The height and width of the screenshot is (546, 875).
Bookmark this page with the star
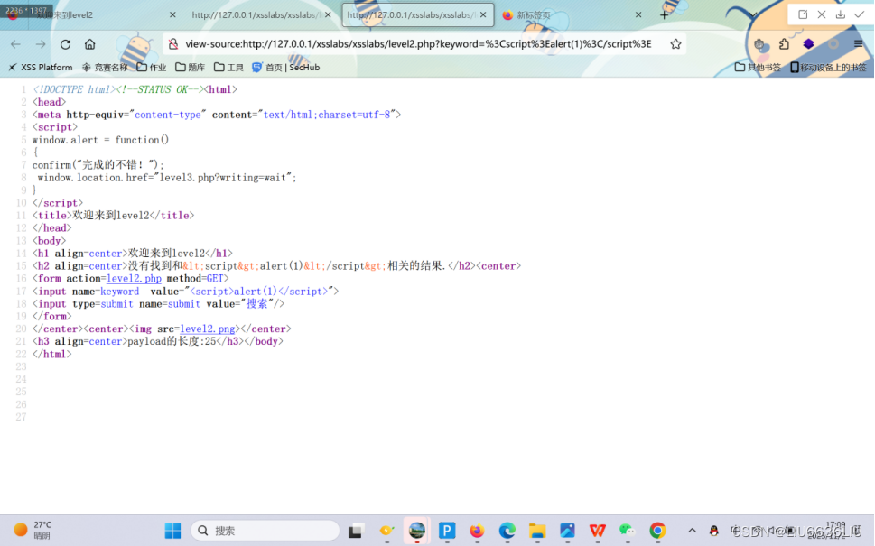pos(675,44)
